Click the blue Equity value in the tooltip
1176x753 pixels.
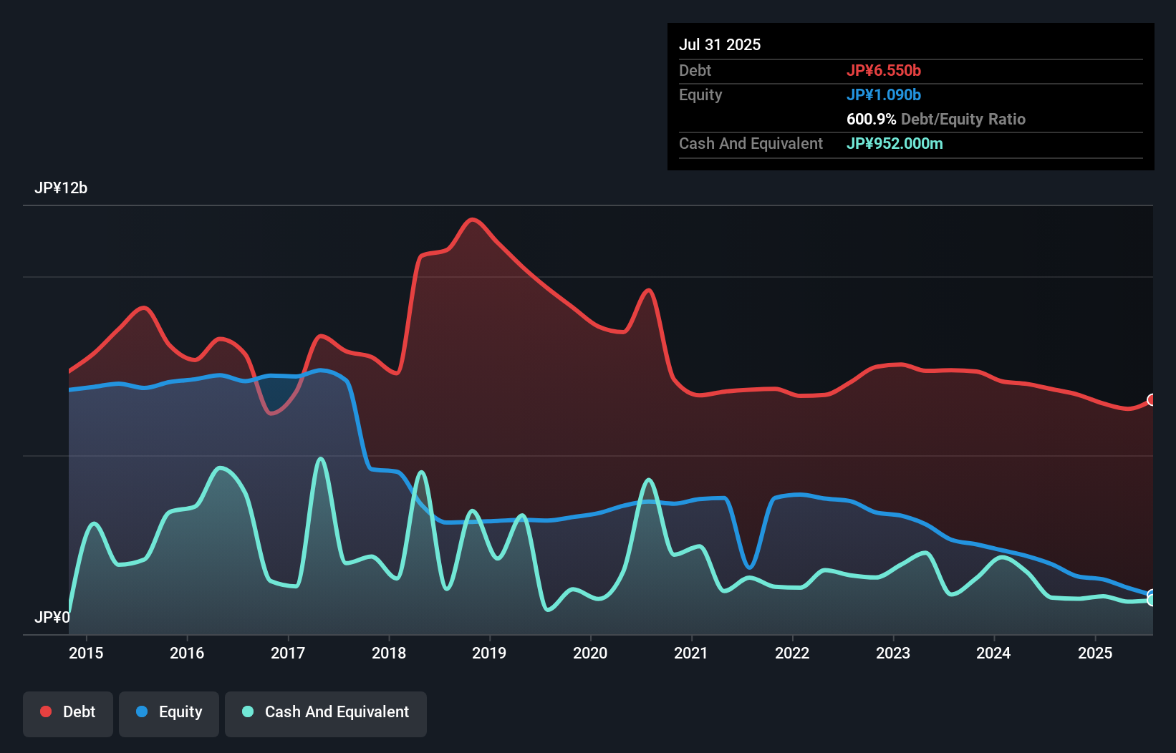[x=885, y=94]
